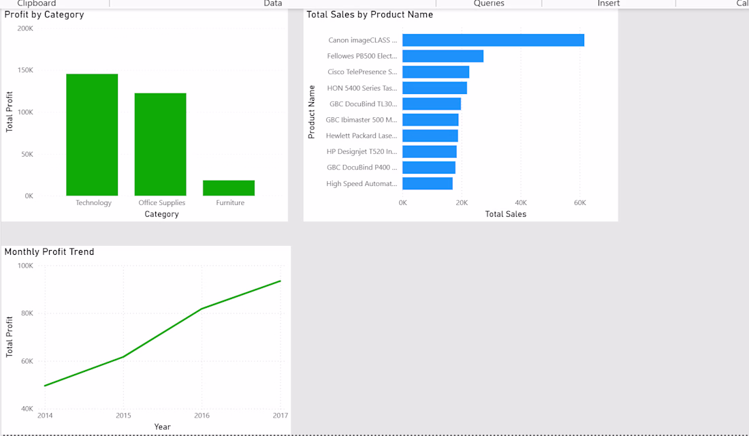Click the 'GBC Ibimaster 500 M...' product label
This screenshot has height=436, width=749.
click(x=362, y=119)
